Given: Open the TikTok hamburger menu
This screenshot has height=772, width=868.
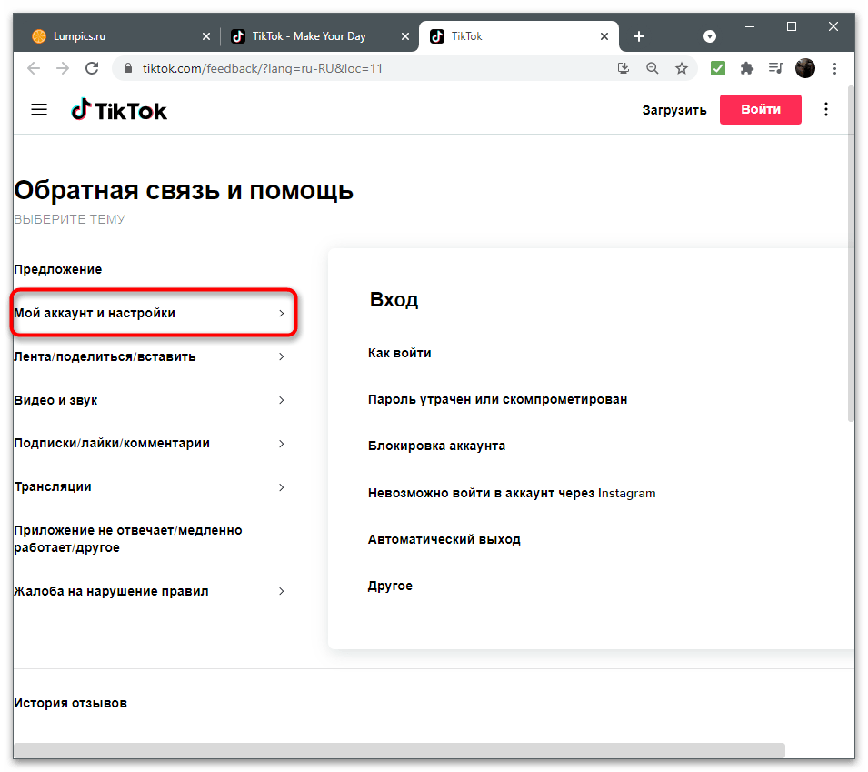Looking at the screenshot, I should point(39,110).
